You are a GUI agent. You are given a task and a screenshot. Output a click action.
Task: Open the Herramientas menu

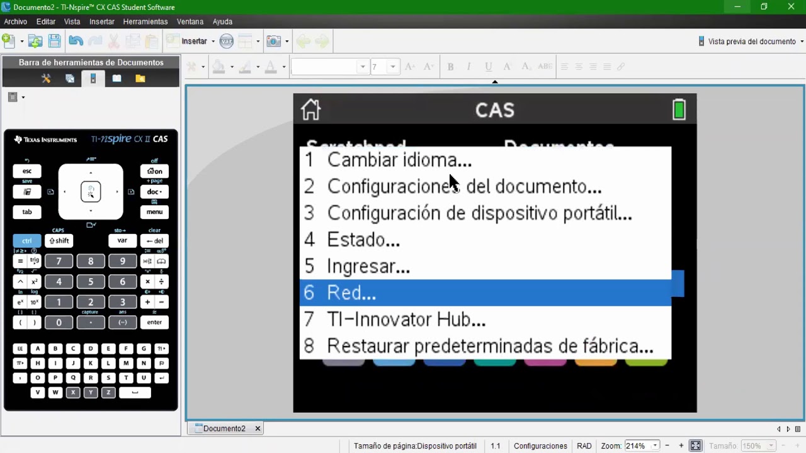pos(145,21)
